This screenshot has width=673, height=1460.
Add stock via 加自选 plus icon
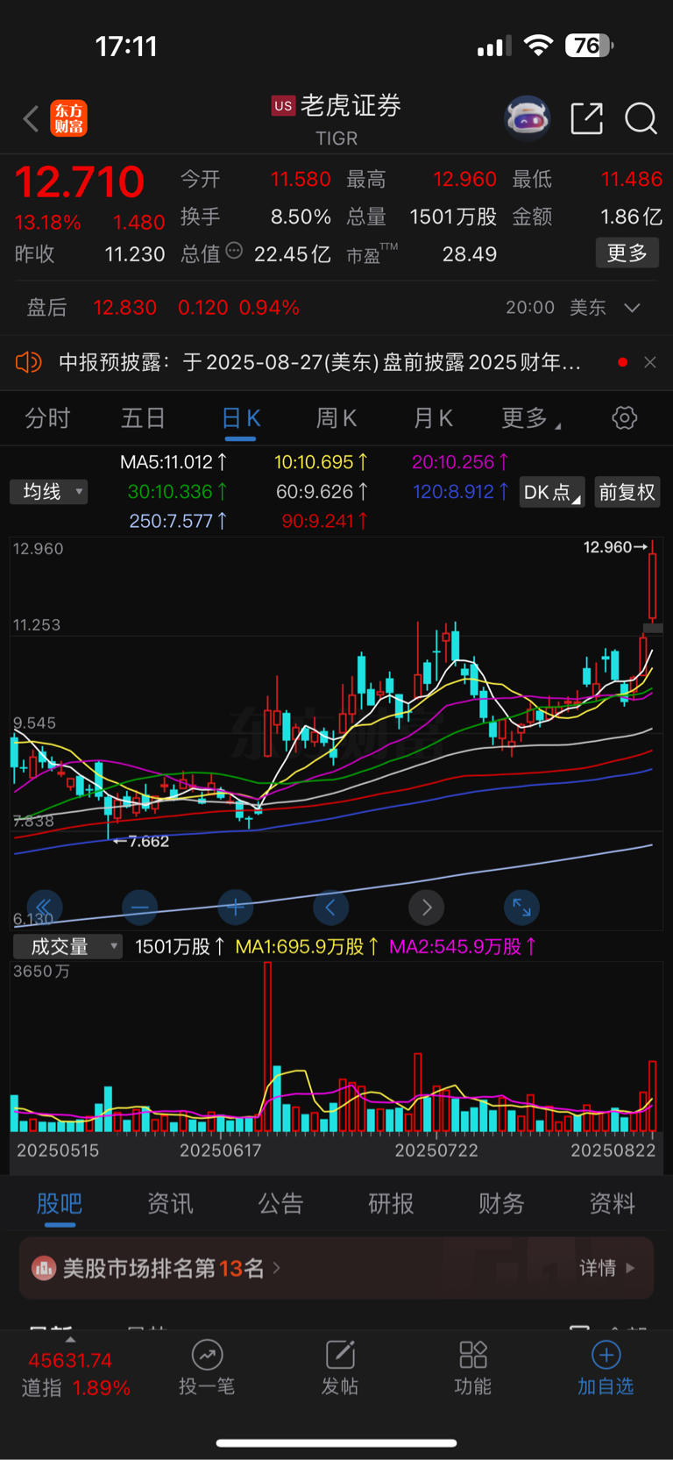tap(606, 1355)
